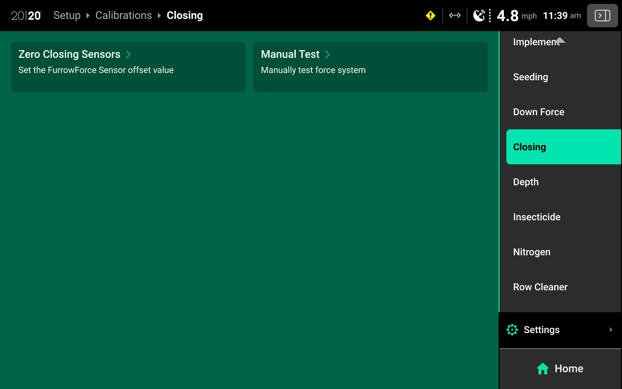The height and width of the screenshot is (389, 622).
Task: Expand Settings submenu arrow
Action: (x=611, y=330)
